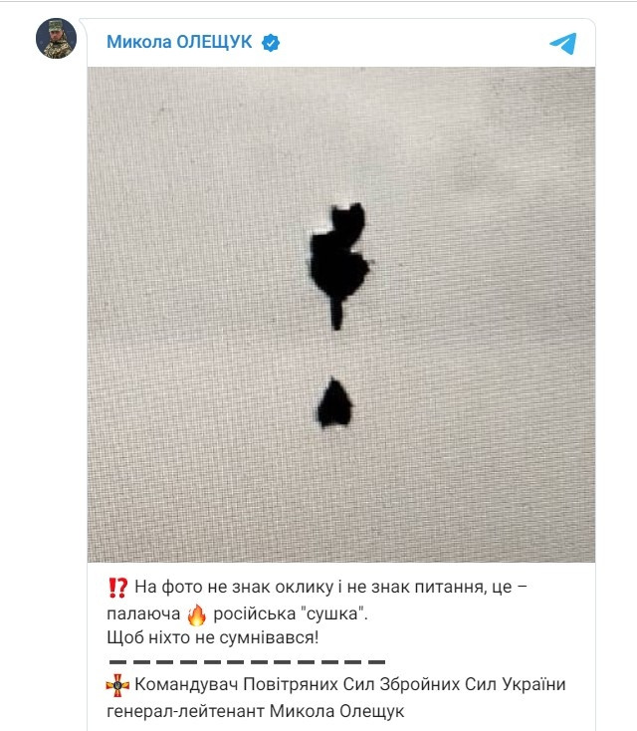Open the Telegram paper plane icon

click(x=563, y=43)
